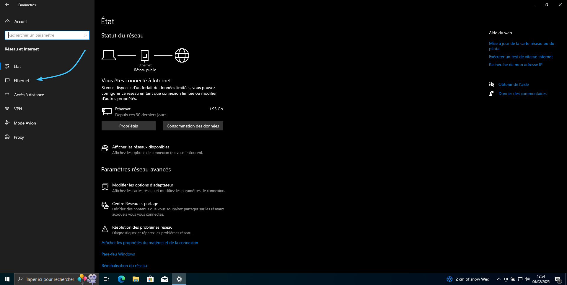Viewport: 567px width, 285px height.
Task: Open Afficher les réseaux disponibles
Action: point(141,147)
